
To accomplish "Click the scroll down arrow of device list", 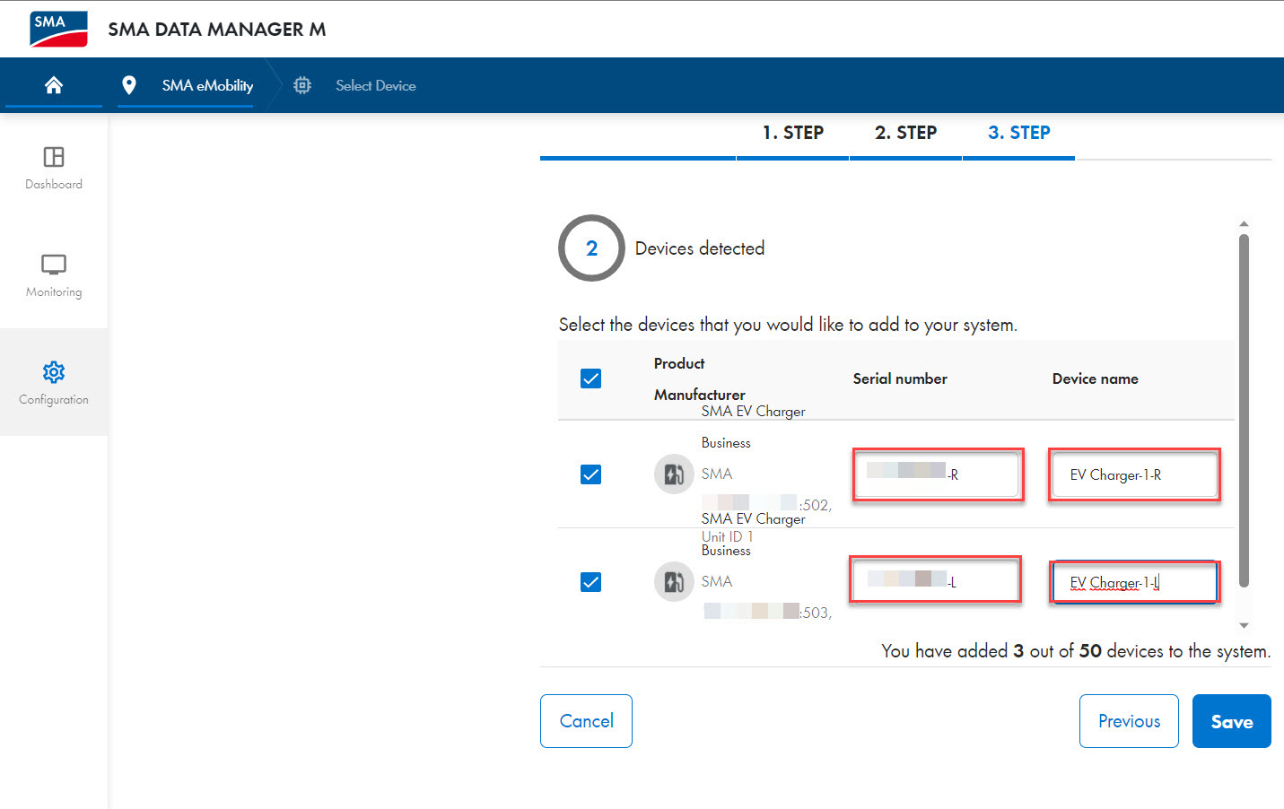I will 1244,625.
